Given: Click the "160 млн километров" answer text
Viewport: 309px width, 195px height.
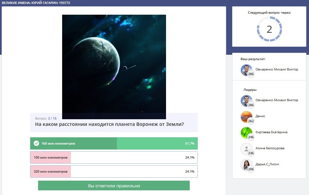Looking at the screenshot, I should click(x=58, y=143).
